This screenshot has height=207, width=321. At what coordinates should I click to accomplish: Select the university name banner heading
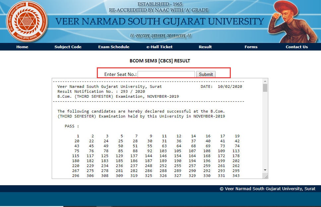[x=160, y=22]
